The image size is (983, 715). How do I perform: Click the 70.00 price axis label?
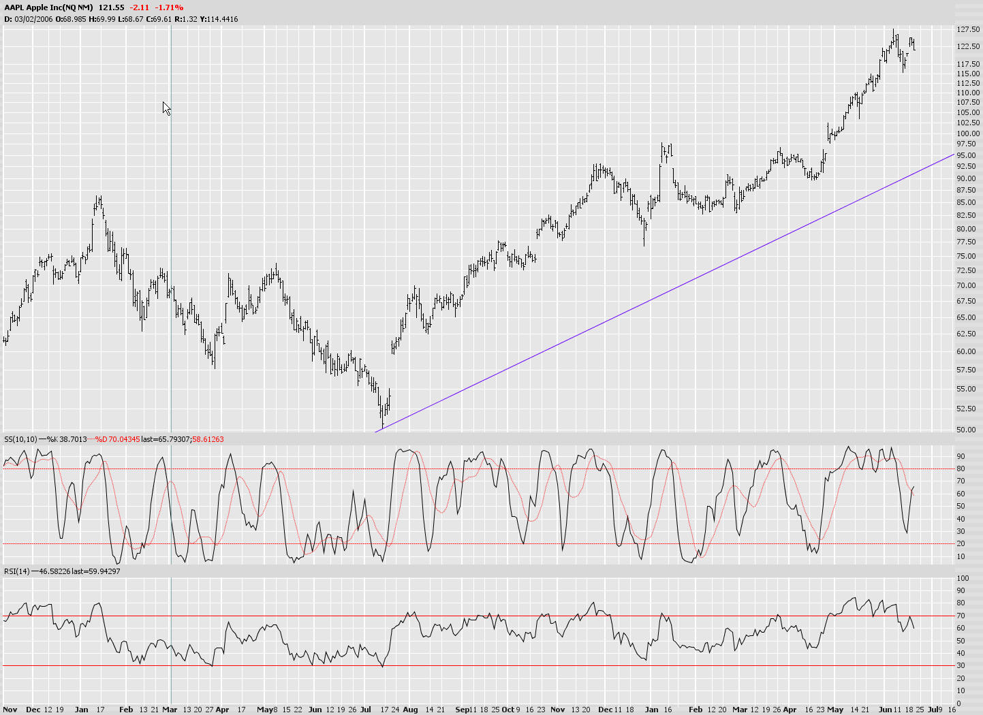point(966,285)
